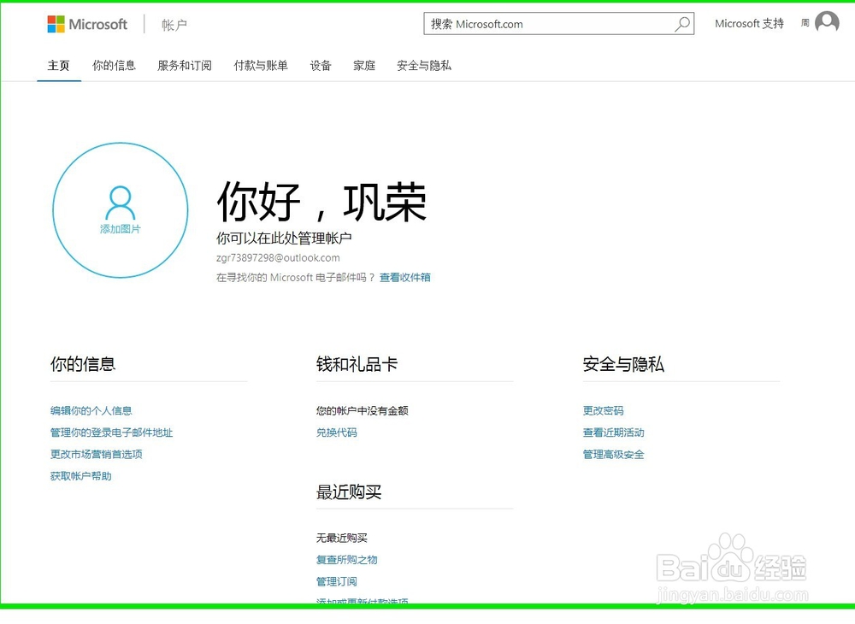Click 无最近购买 text
The height and width of the screenshot is (624, 855).
click(x=342, y=539)
